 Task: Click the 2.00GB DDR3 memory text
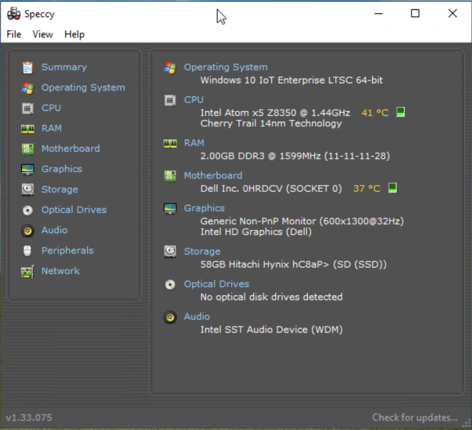[295, 156]
